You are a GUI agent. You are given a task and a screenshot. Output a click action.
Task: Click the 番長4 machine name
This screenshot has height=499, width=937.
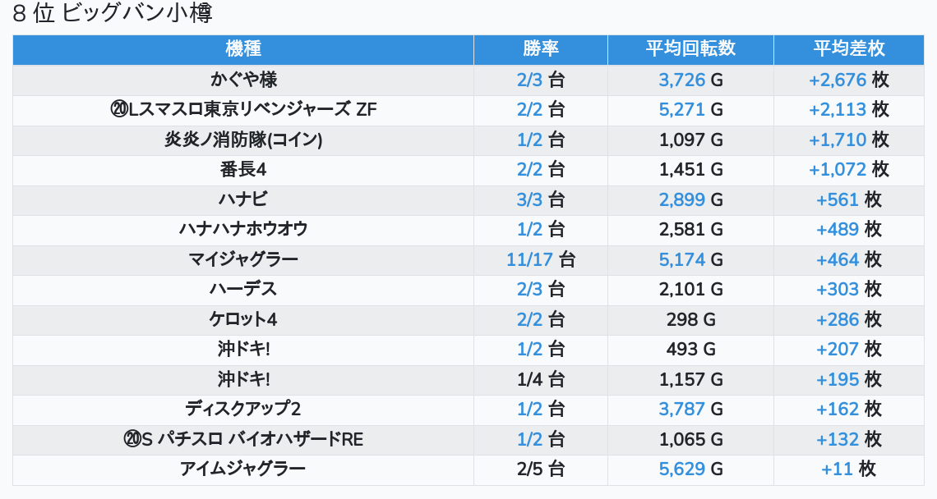[x=243, y=169]
